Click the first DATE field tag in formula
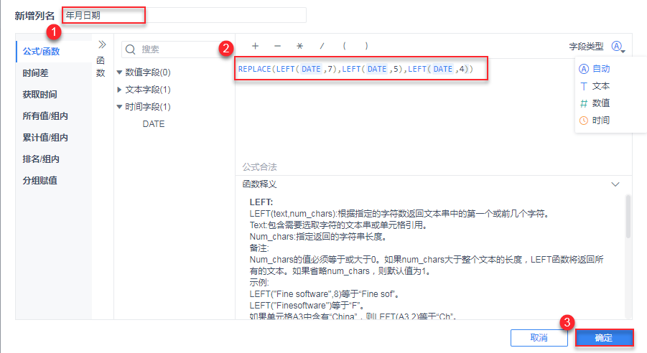647x353 pixels. (311, 69)
